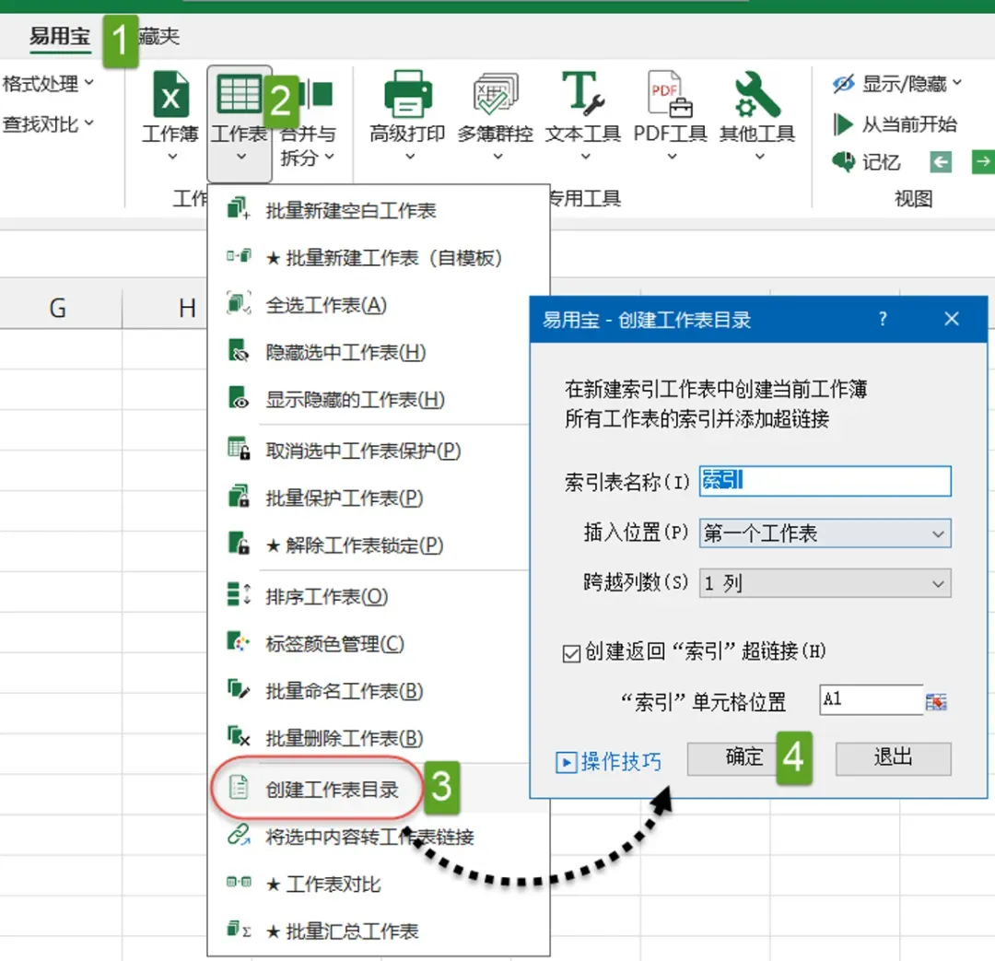The image size is (995, 961).
Task: Expand the 文本工具 dropdown chevron
Action: 585,156
